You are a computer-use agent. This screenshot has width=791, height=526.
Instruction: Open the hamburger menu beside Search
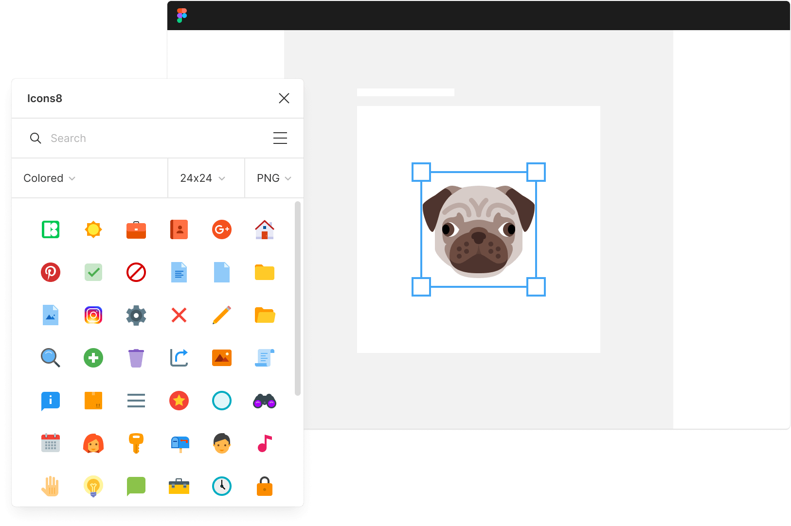pyautogui.click(x=280, y=138)
